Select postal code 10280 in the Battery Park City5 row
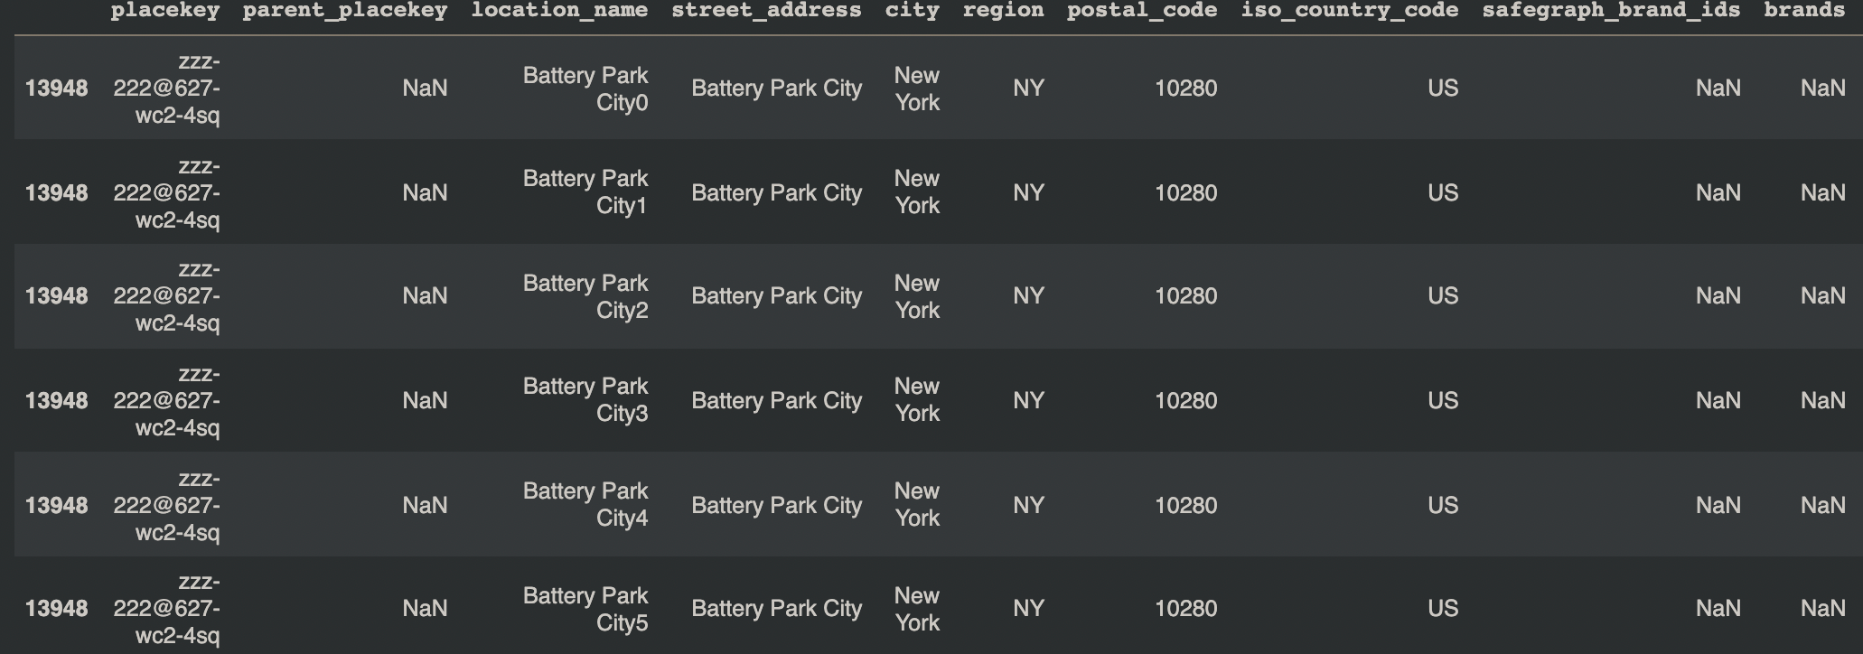The width and height of the screenshot is (1863, 654). pyautogui.click(x=1186, y=609)
